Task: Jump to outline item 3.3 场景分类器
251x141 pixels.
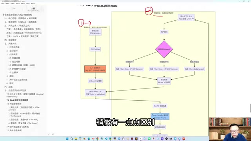Action: (x=22, y=65)
